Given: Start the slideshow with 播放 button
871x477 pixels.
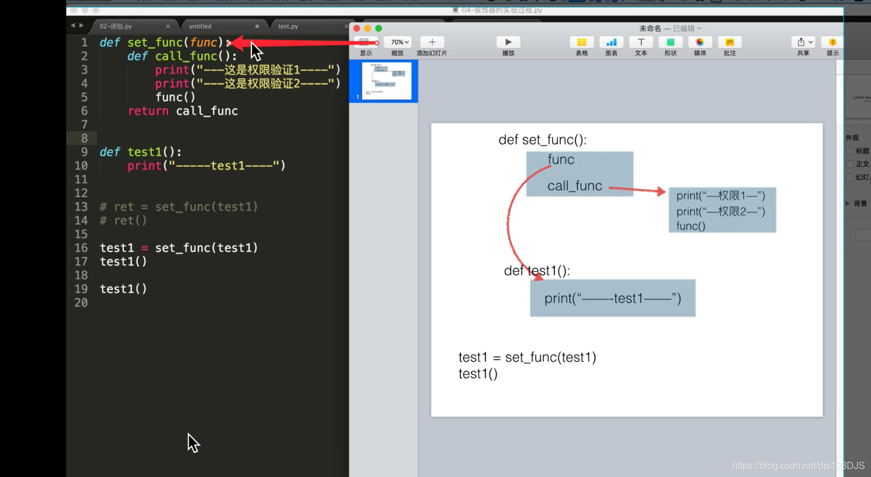Looking at the screenshot, I should pos(508,42).
